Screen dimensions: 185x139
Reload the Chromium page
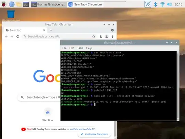tap(18, 37)
